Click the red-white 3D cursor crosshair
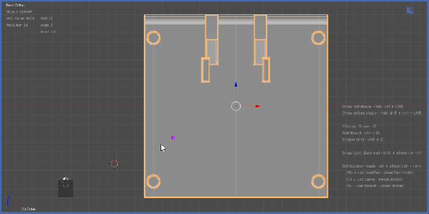429x214 pixels. click(x=114, y=163)
